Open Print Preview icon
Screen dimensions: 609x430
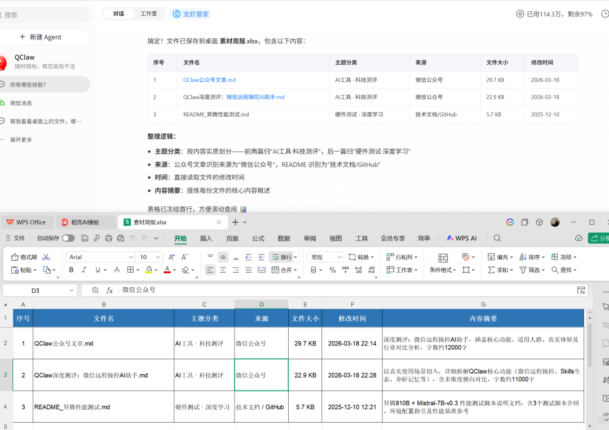(x=121, y=238)
